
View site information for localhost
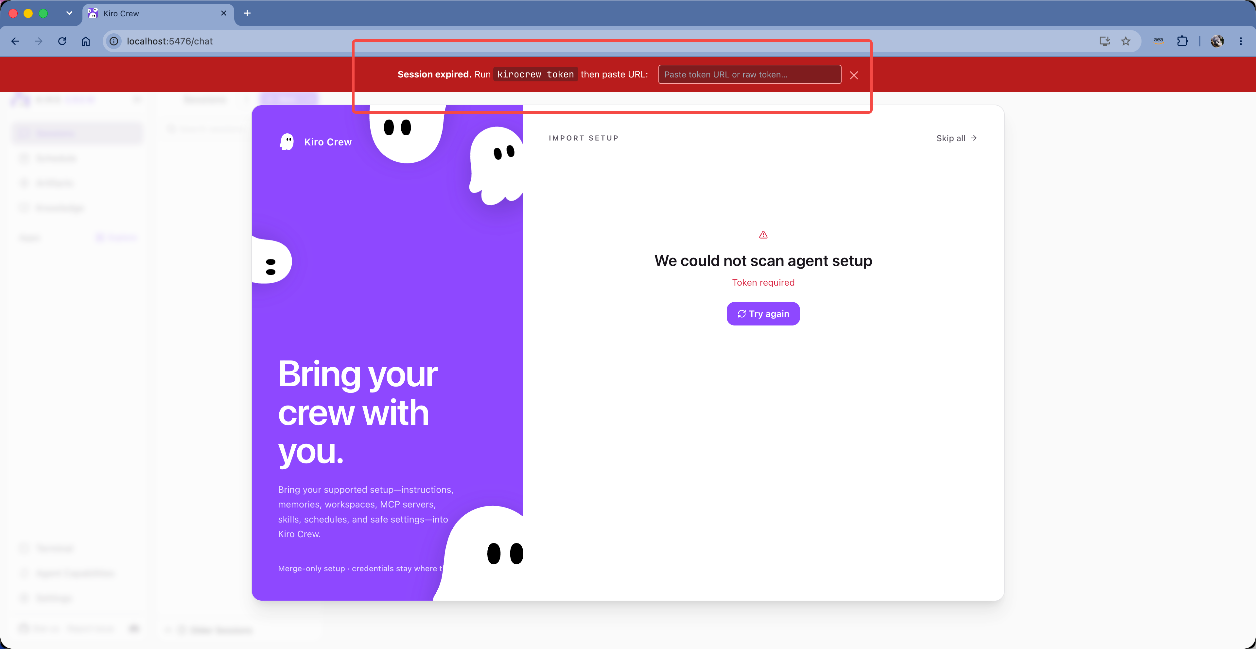(x=113, y=42)
